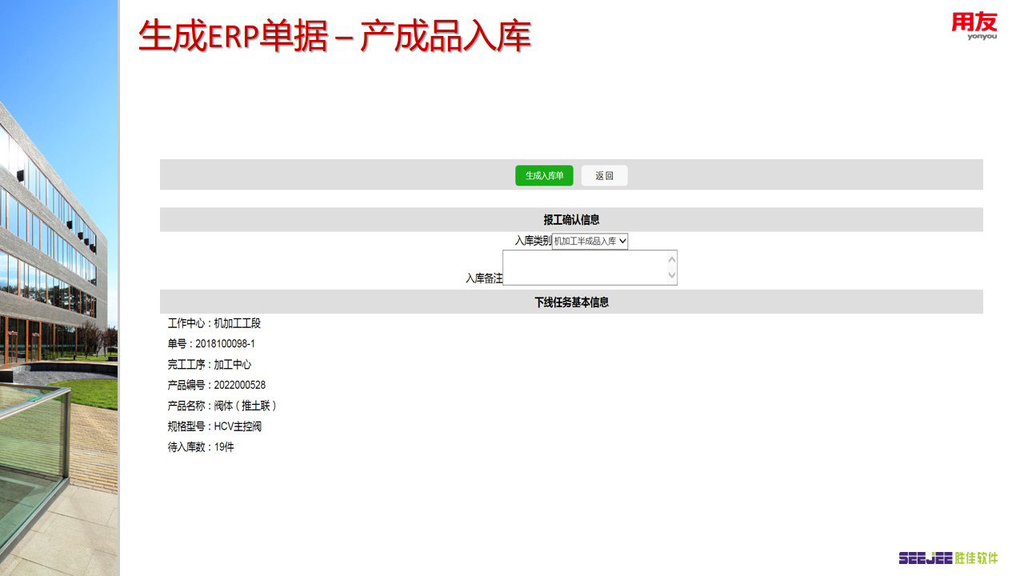Screen dimensions: 1024x576
Task: Click the order number 2018100098-1
Action: click(x=225, y=344)
